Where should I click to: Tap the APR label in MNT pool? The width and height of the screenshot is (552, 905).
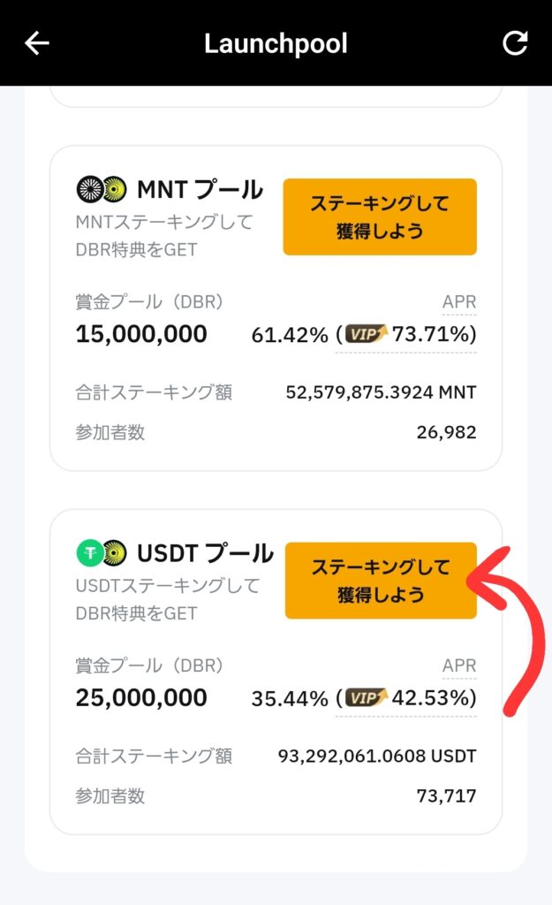tap(459, 302)
